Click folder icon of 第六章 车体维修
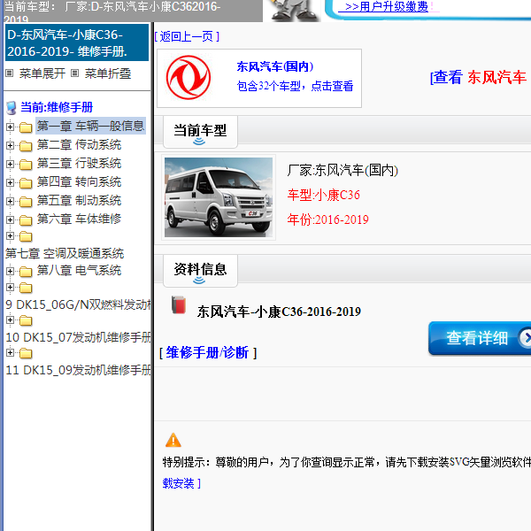The image size is (531, 531). (x=26, y=220)
